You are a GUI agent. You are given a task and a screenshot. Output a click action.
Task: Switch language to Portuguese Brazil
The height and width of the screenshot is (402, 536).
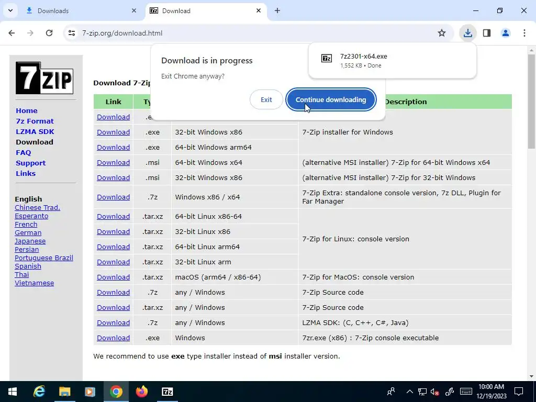click(44, 258)
